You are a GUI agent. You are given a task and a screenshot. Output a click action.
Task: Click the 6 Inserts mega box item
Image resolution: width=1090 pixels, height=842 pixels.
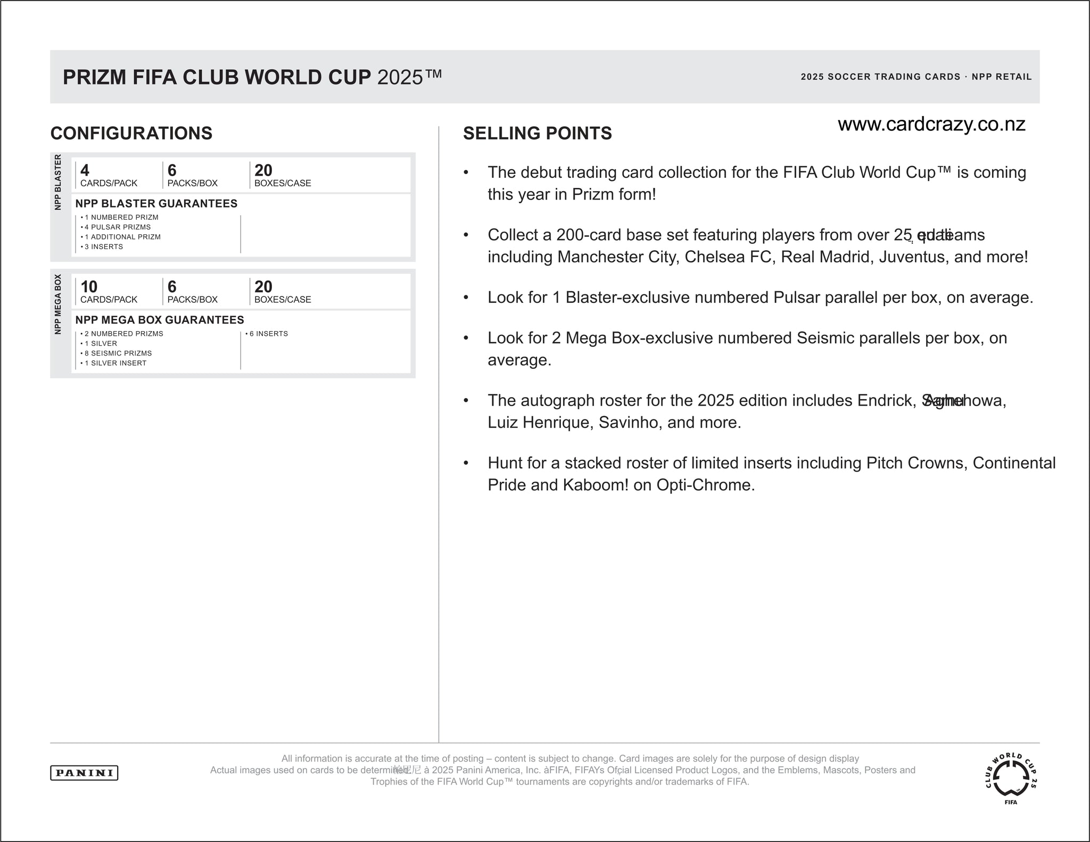coord(268,334)
